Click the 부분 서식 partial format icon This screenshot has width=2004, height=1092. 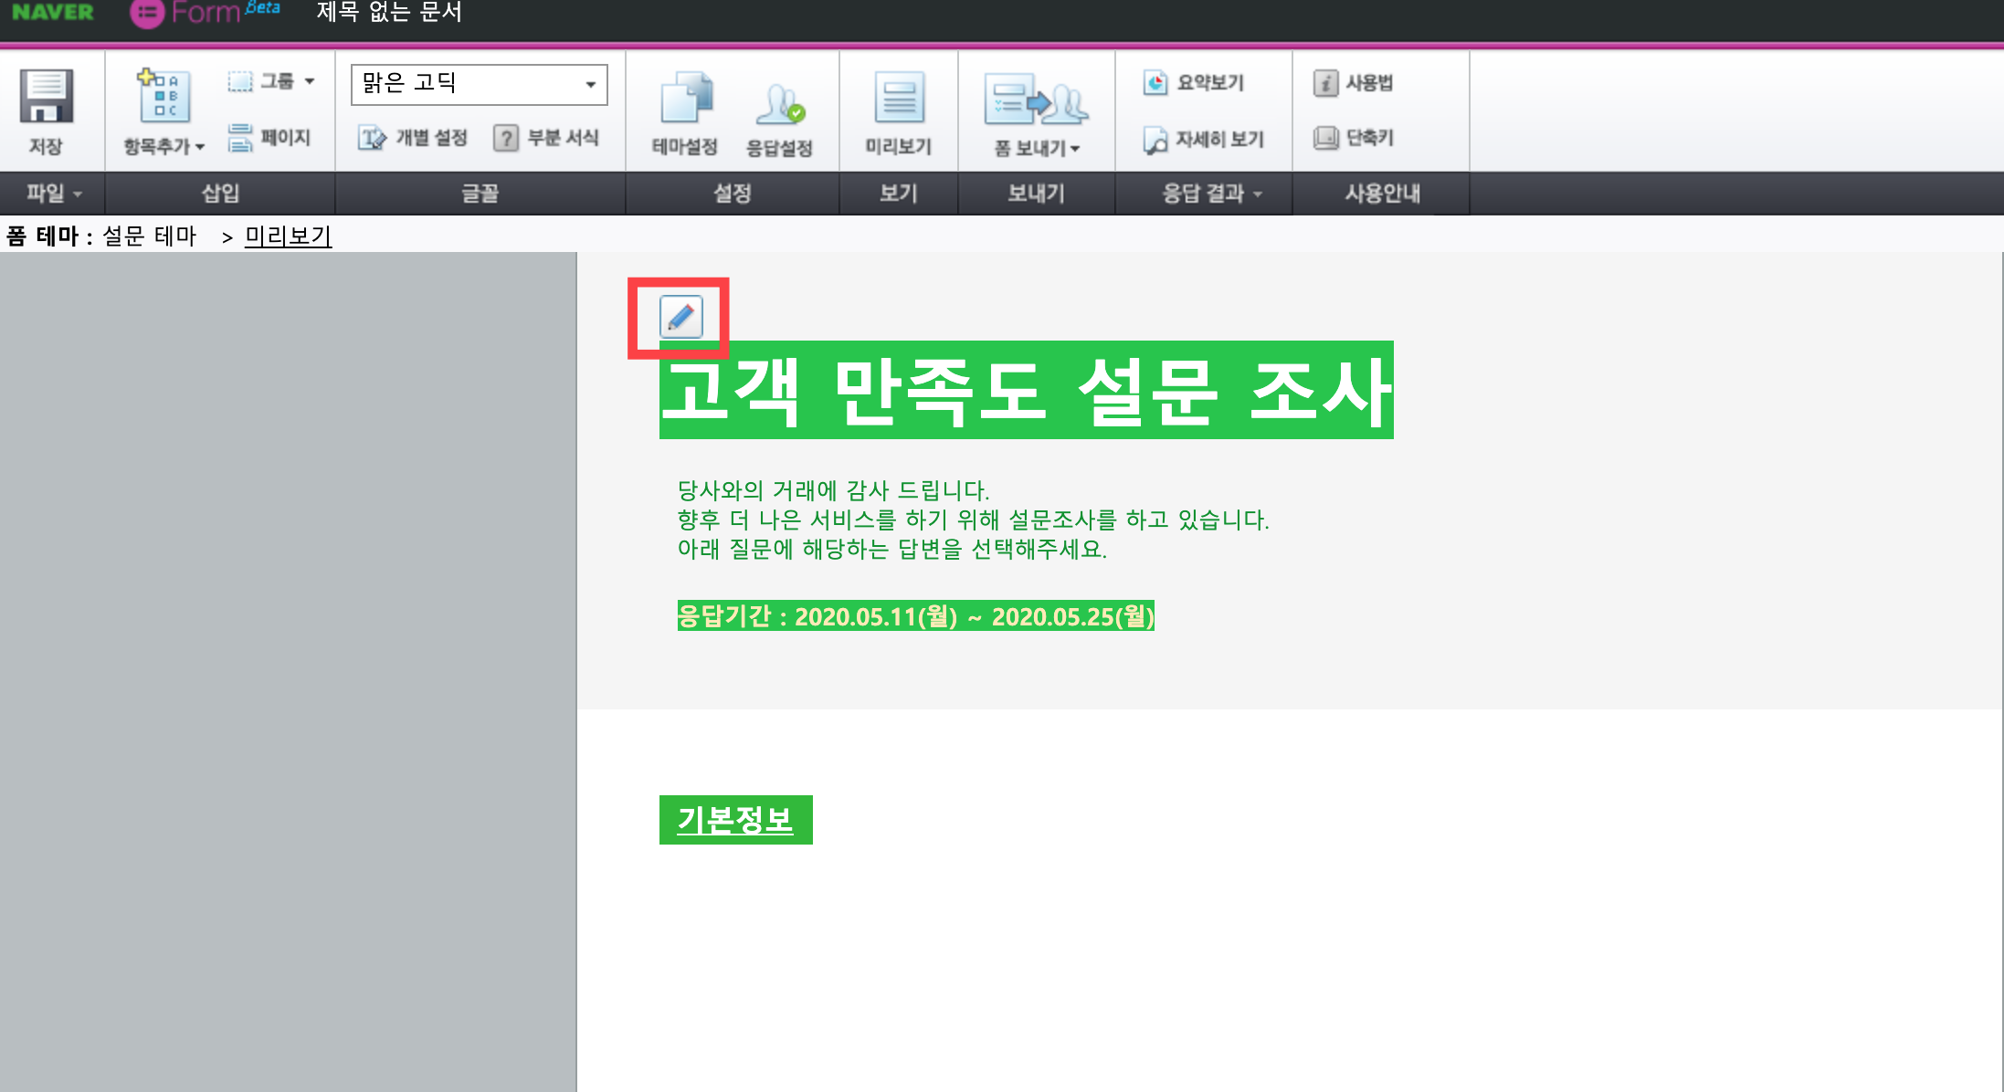pyautogui.click(x=505, y=138)
